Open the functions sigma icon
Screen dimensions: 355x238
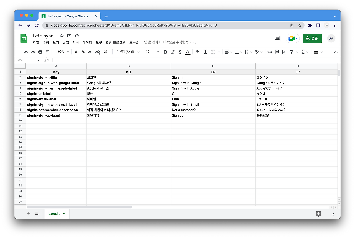click(x=303, y=52)
